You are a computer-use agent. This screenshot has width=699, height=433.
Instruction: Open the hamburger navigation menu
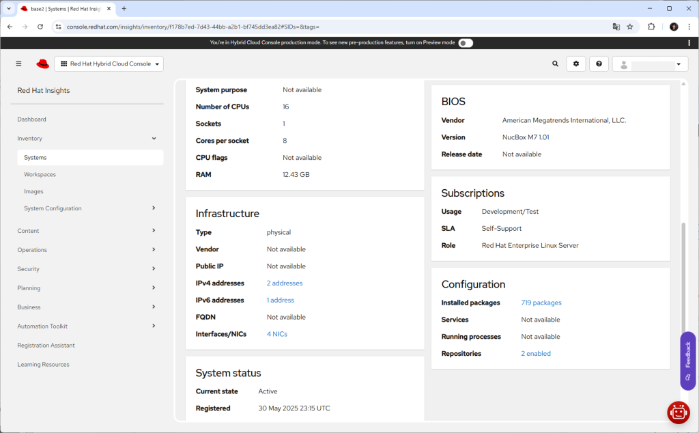[x=18, y=64]
